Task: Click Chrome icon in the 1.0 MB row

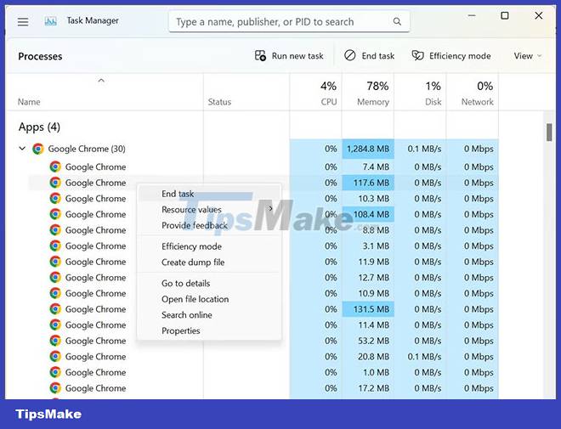Action: [55, 372]
